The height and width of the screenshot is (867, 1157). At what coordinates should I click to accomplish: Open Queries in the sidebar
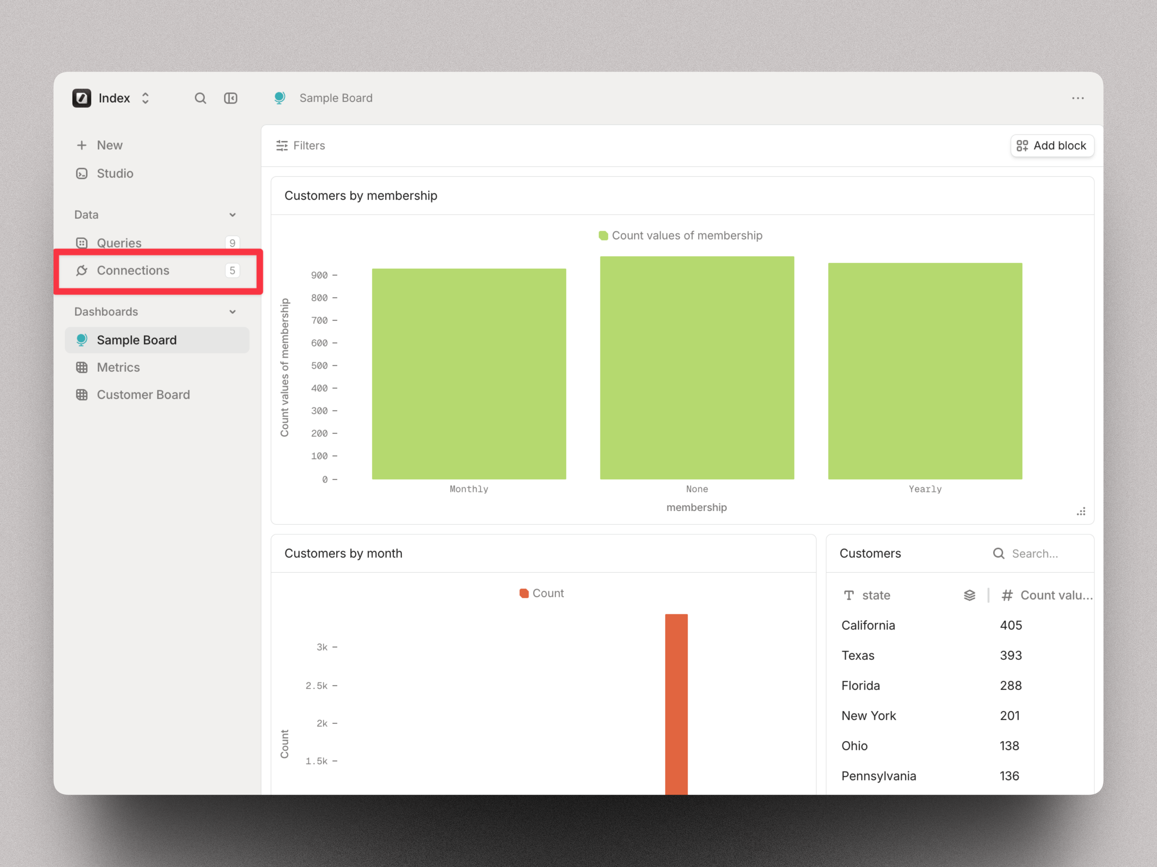pos(119,243)
